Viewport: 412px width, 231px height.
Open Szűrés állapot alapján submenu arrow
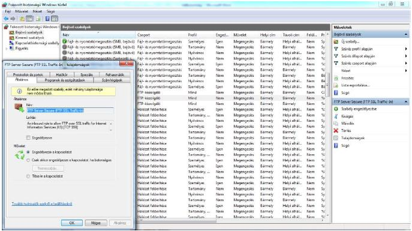(x=406, y=56)
